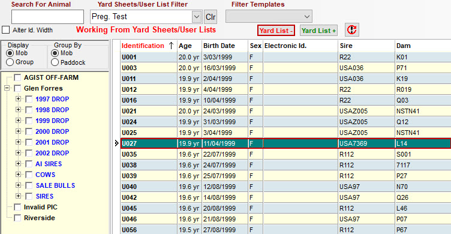Open the Yard Sheets/User List Filter dropdown
451x234 pixels.
point(197,17)
